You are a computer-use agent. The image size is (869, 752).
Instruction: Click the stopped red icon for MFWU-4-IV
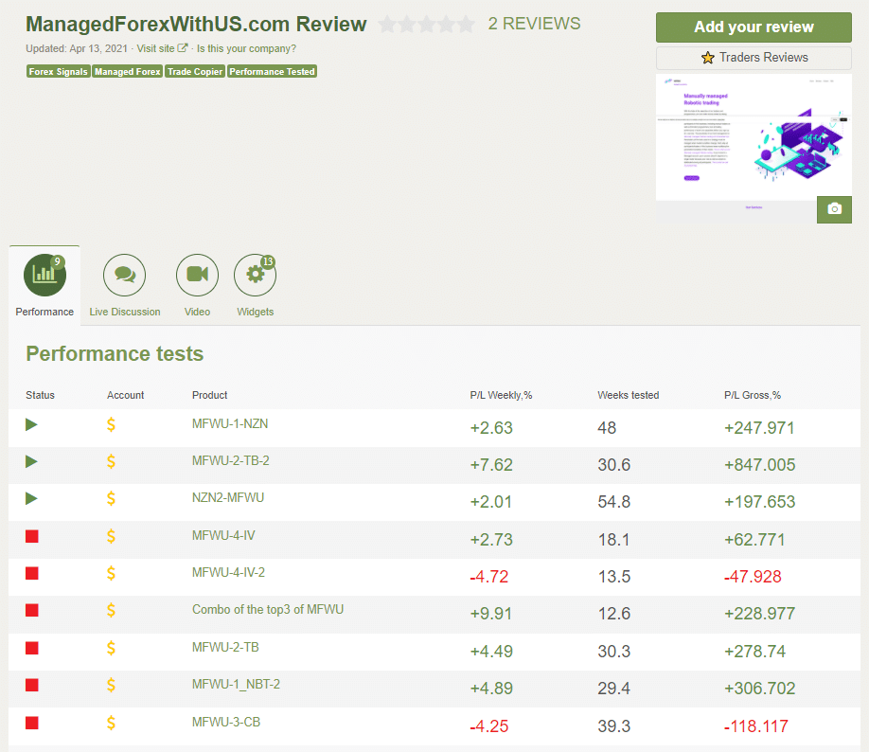(x=32, y=536)
